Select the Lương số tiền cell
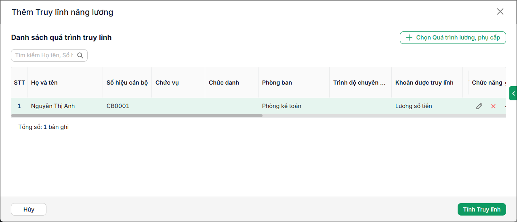Image resolution: width=517 pixels, height=222 pixels. coord(414,106)
